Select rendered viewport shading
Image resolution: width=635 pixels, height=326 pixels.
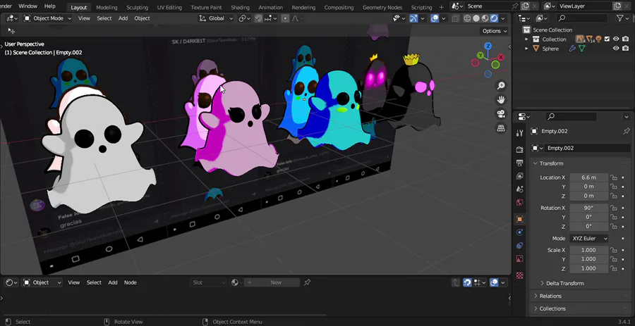494,18
